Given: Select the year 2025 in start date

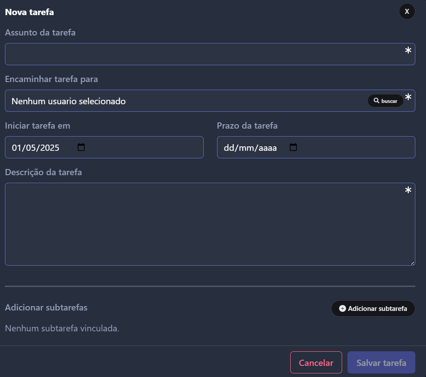Looking at the screenshot, I should click(x=50, y=148).
